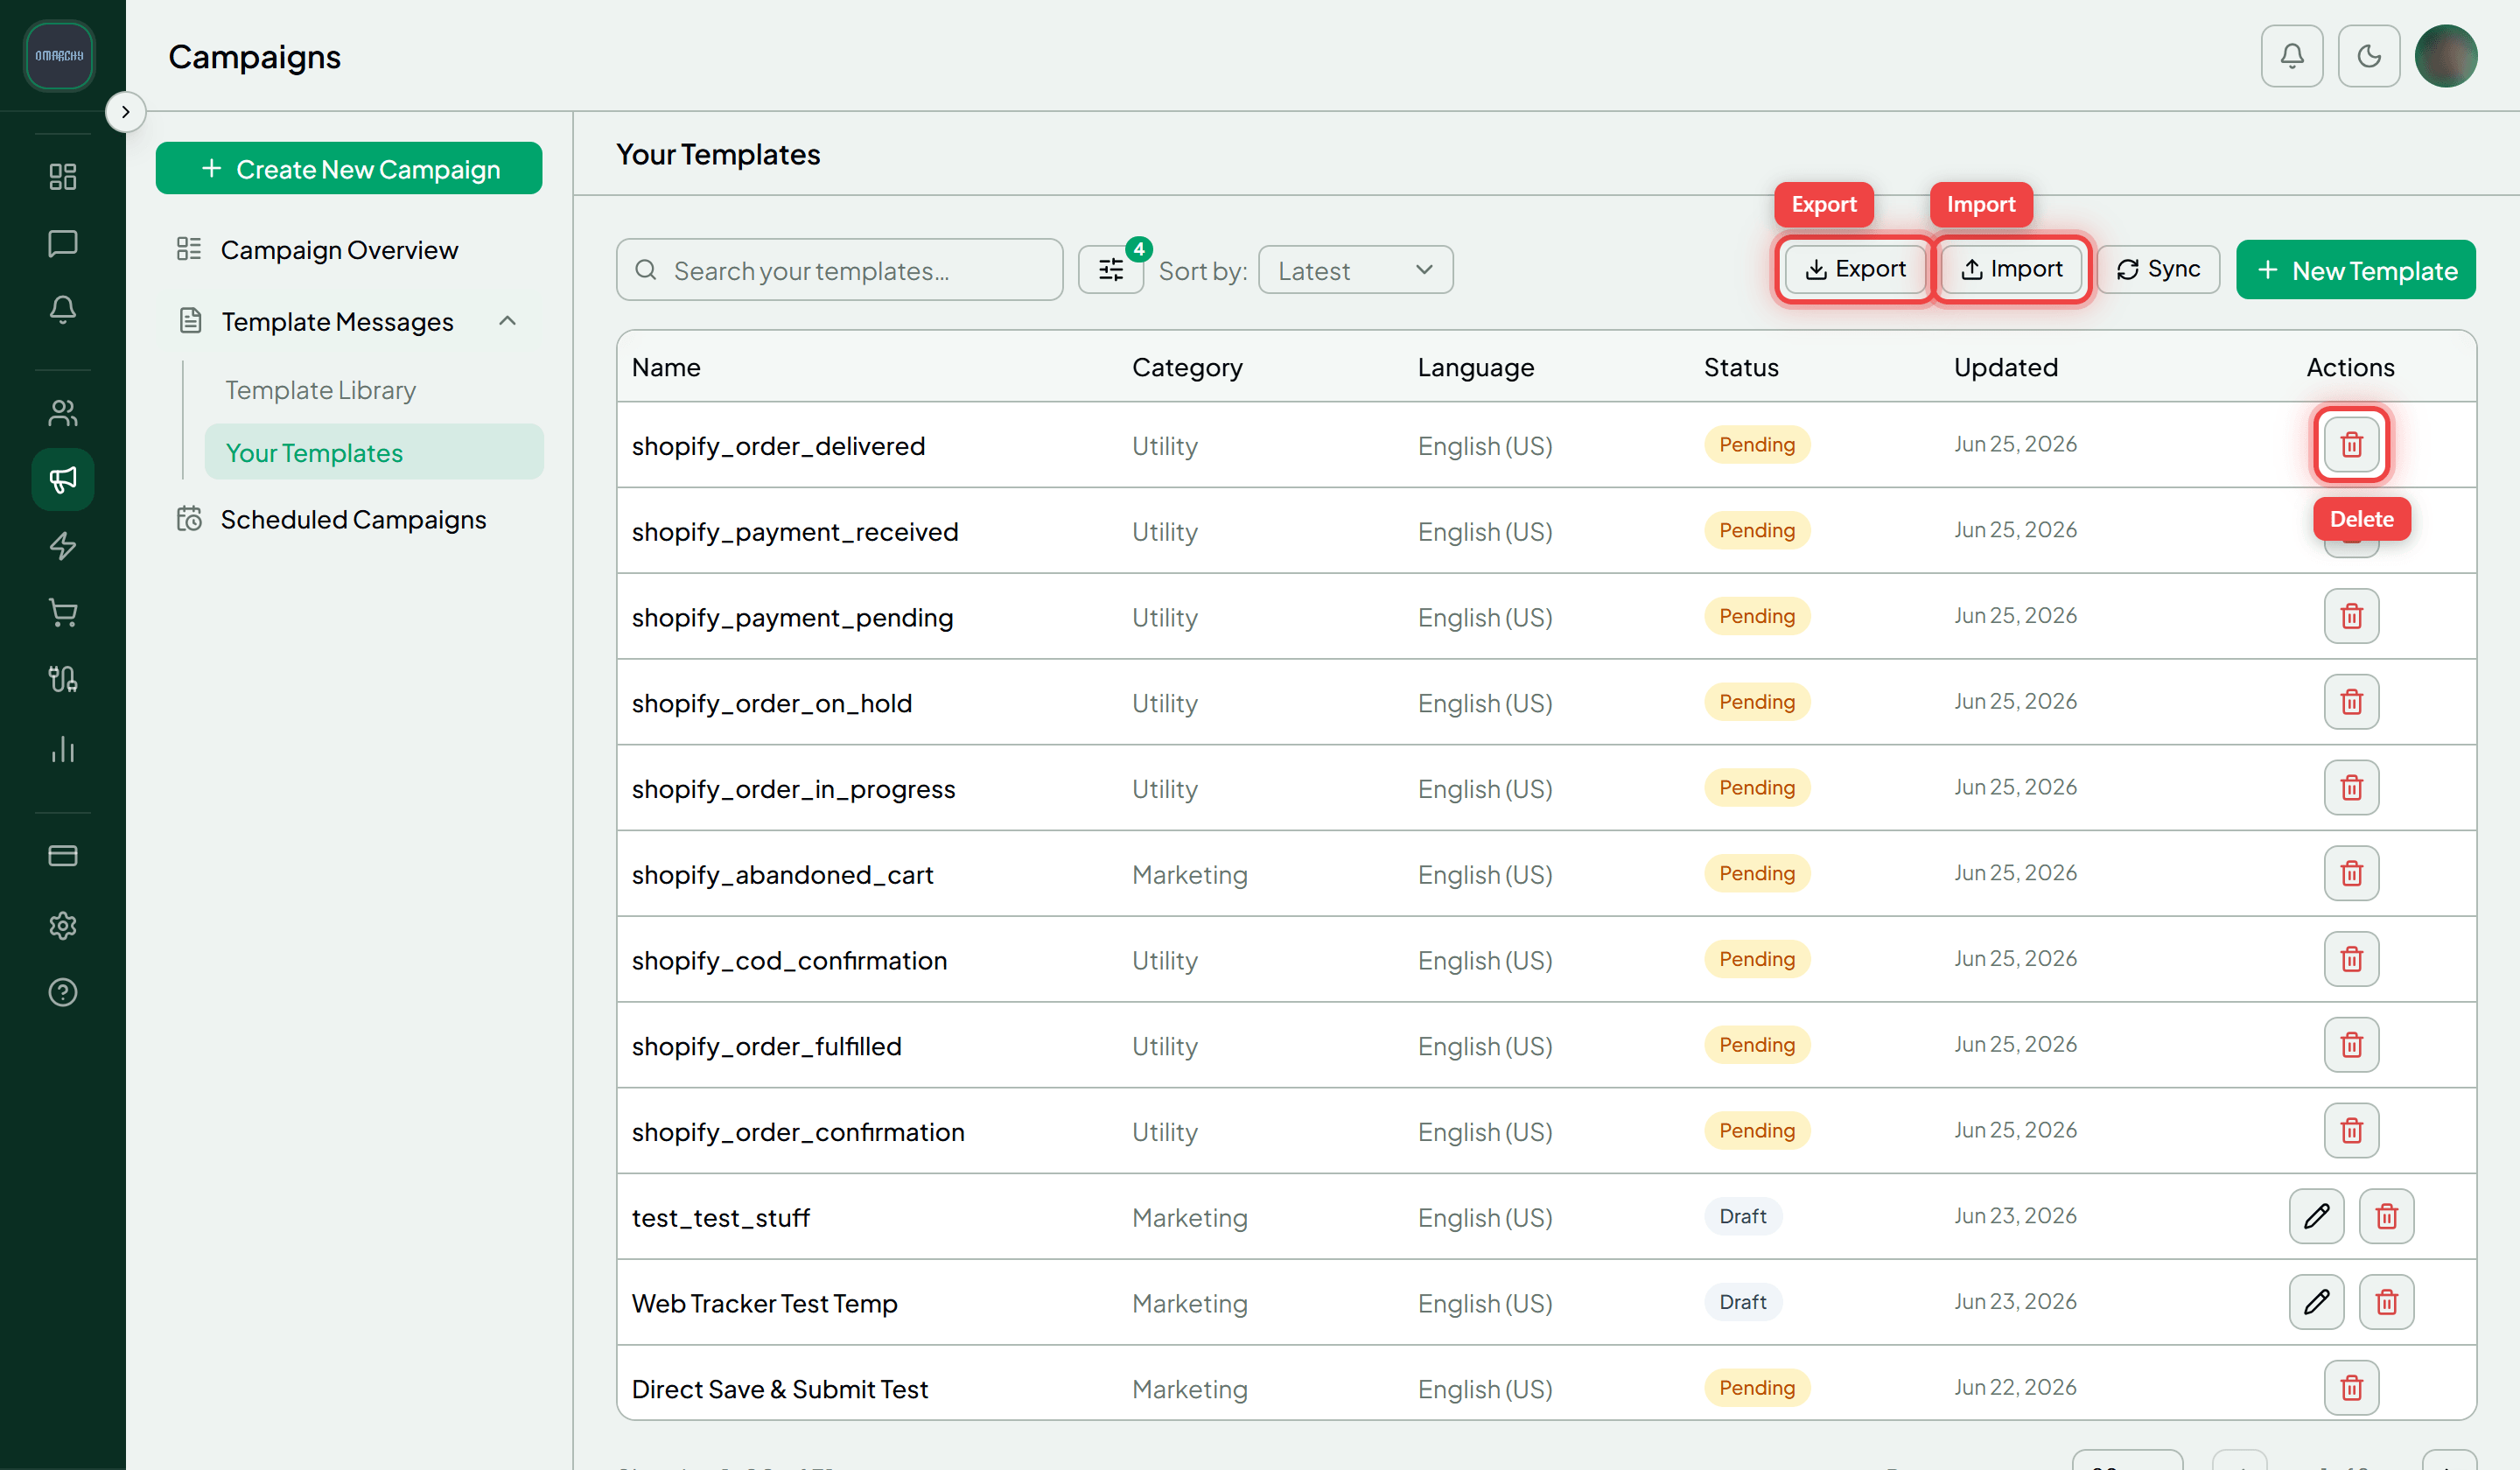
Task: Click the Status column header
Action: [x=1741, y=367]
